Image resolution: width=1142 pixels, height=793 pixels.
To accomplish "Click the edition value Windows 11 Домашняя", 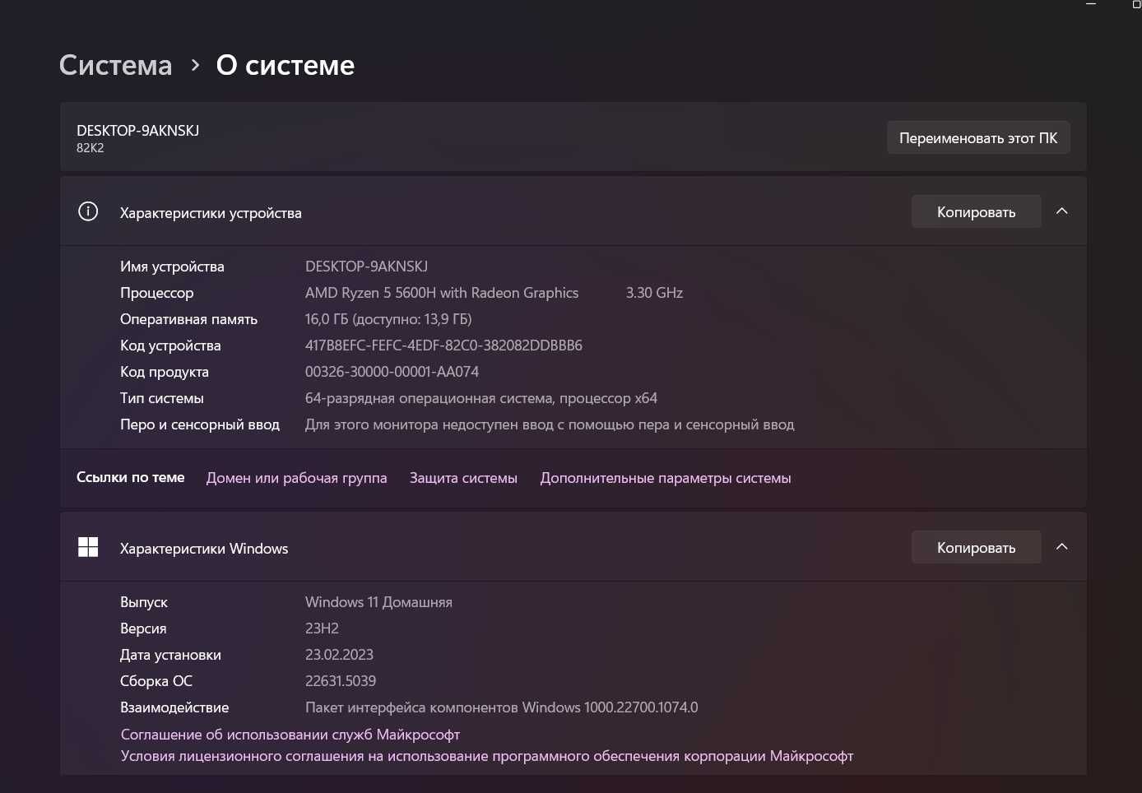I will [378, 602].
